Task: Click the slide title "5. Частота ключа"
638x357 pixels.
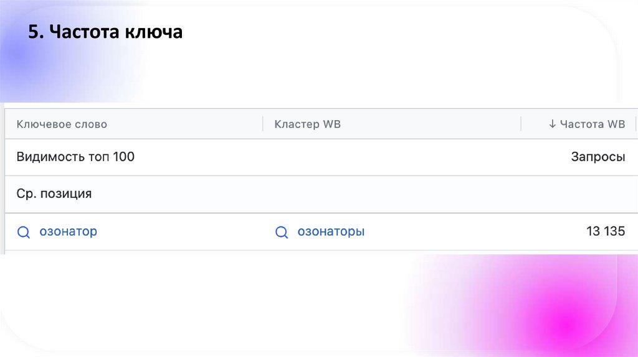Action: point(105,32)
